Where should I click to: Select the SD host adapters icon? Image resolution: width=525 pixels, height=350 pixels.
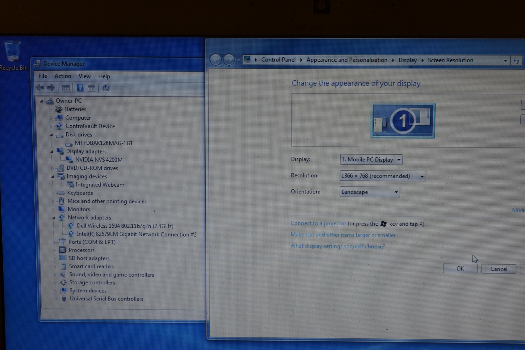(63, 258)
